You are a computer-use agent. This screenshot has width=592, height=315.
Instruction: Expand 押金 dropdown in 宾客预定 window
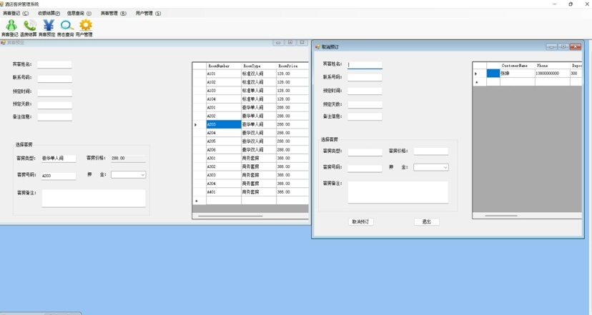[142, 175]
